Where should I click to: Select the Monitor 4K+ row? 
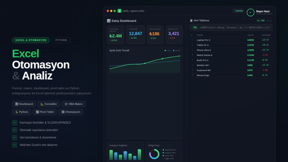(231, 65)
